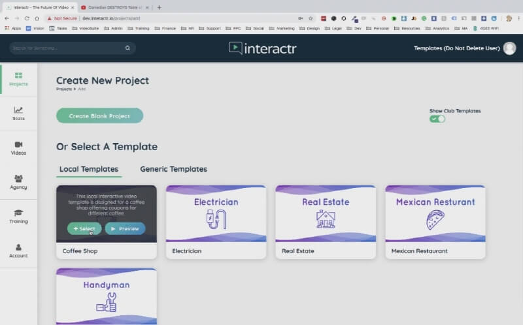The height and width of the screenshot is (325, 523).
Task: Open the Training bookmarks folder
Action: point(139,28)
